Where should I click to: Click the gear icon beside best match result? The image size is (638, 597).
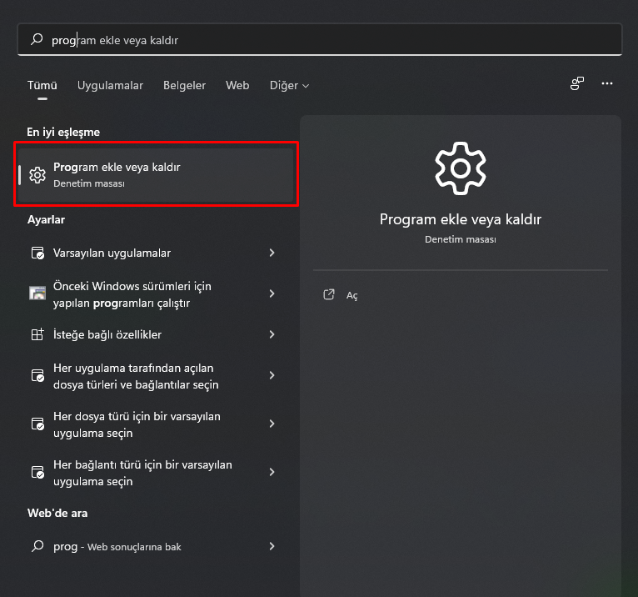37,175
